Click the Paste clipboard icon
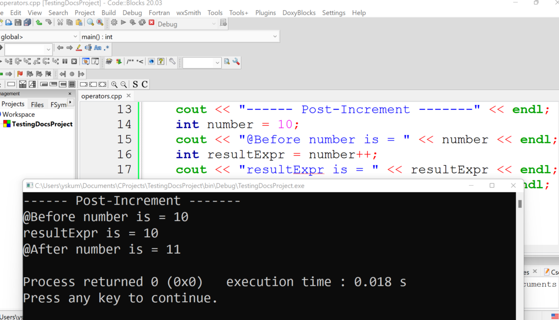This screenshot has height=320, width=559. click(79, 22)
